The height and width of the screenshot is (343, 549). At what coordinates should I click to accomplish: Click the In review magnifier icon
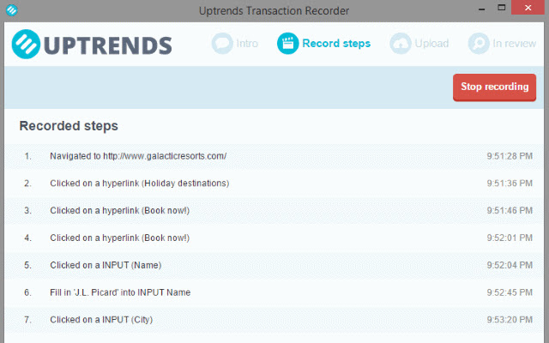(x=479, y=44)
